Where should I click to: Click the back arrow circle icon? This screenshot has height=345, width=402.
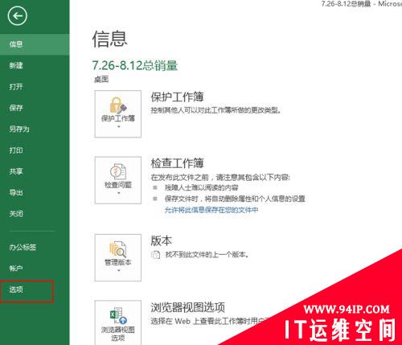click(x=18, y=16)
